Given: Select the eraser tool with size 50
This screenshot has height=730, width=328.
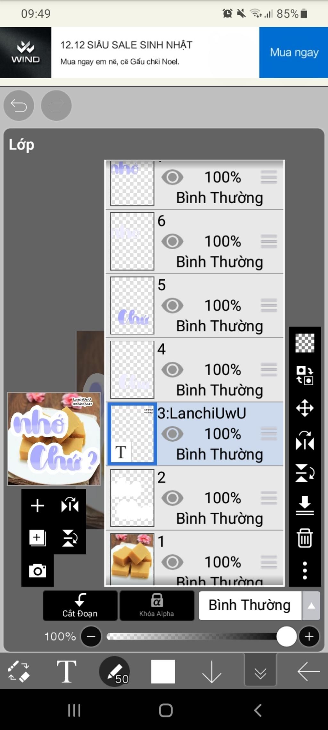Looking at the screenshot, I should (x=114, y=671).
